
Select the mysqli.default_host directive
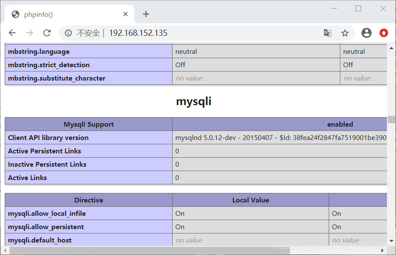point(88,239)
